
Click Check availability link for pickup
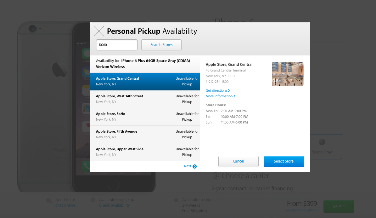(x=114, y=205)
